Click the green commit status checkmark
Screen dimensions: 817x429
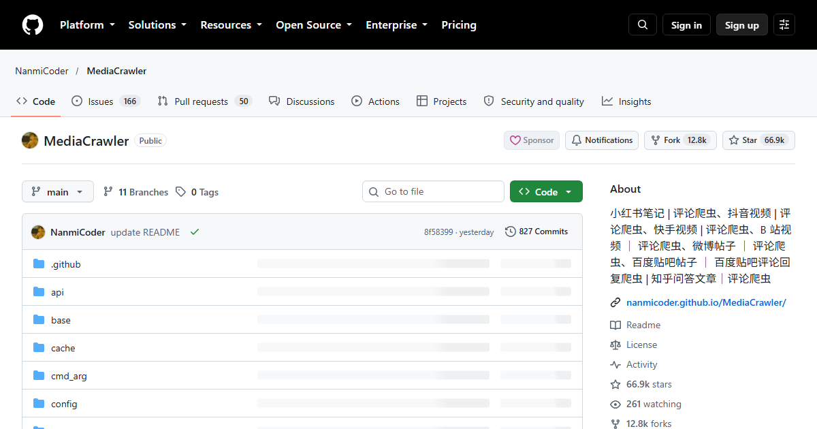point(195,232)
